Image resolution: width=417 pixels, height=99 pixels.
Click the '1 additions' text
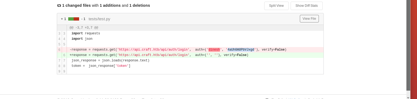pyautogui.click(x=110, y=5)
